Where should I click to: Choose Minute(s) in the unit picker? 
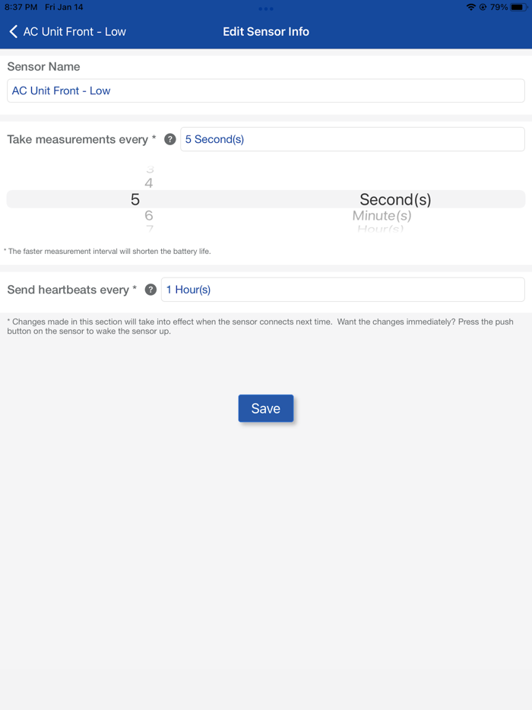(382, 216)
